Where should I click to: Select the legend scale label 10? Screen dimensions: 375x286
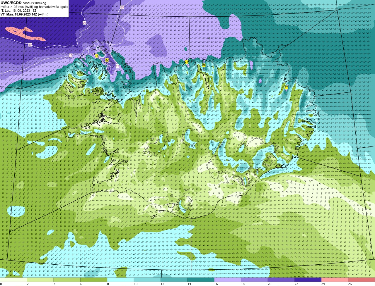click(x=136, y=284)
